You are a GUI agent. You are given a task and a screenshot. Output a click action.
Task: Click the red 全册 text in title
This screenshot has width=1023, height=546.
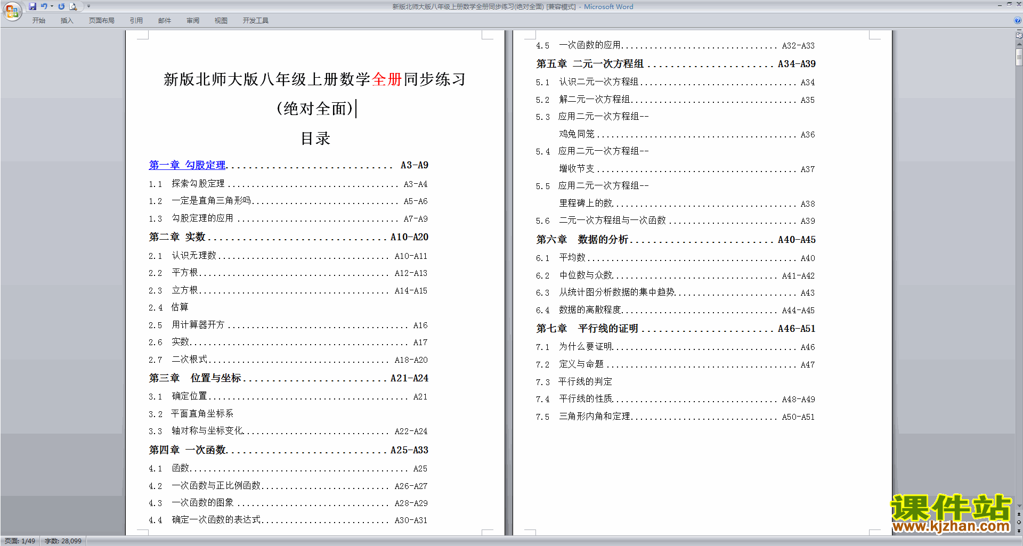coord(387,79)
